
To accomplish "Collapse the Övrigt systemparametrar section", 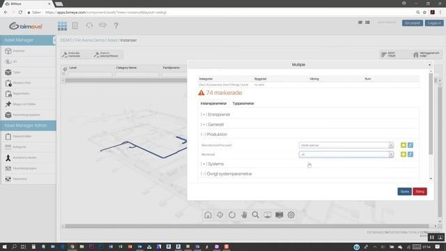I will [x=226, y=174].
